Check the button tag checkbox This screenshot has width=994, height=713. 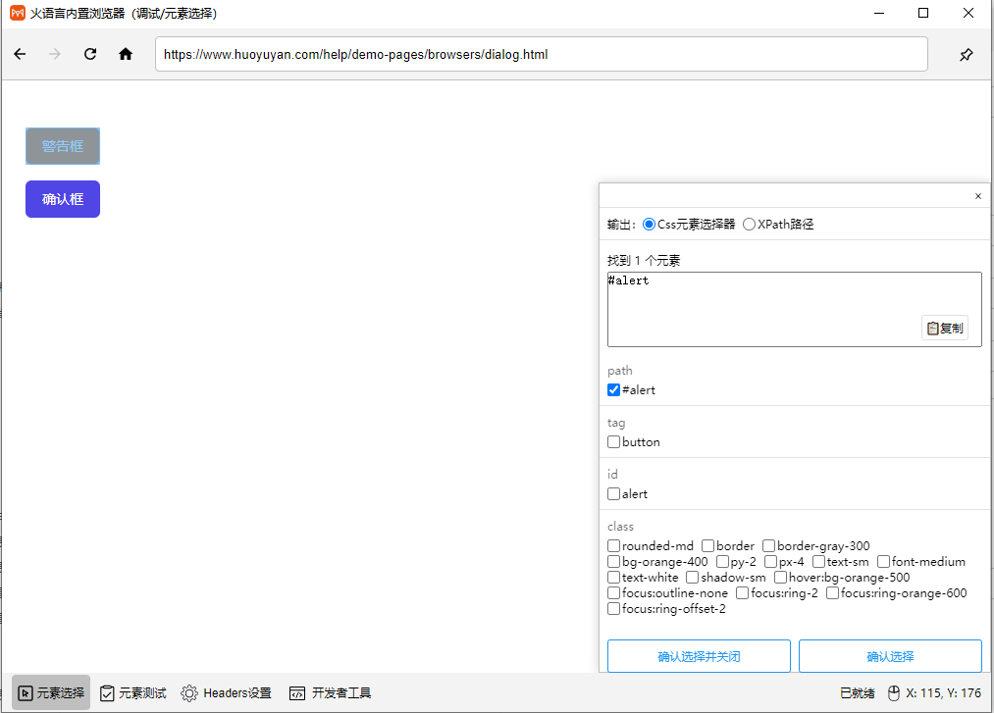click(613, 441)
